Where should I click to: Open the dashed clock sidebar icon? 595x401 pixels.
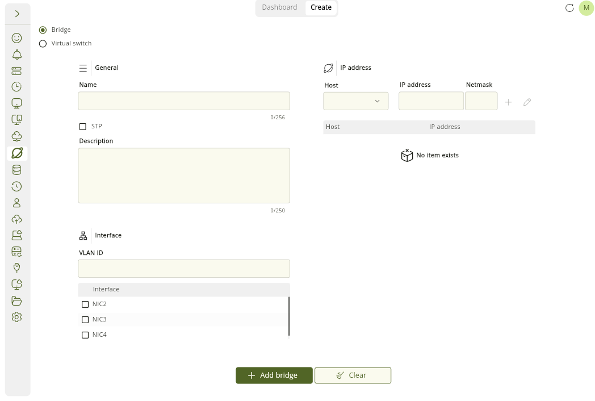(x=16, y=87)
